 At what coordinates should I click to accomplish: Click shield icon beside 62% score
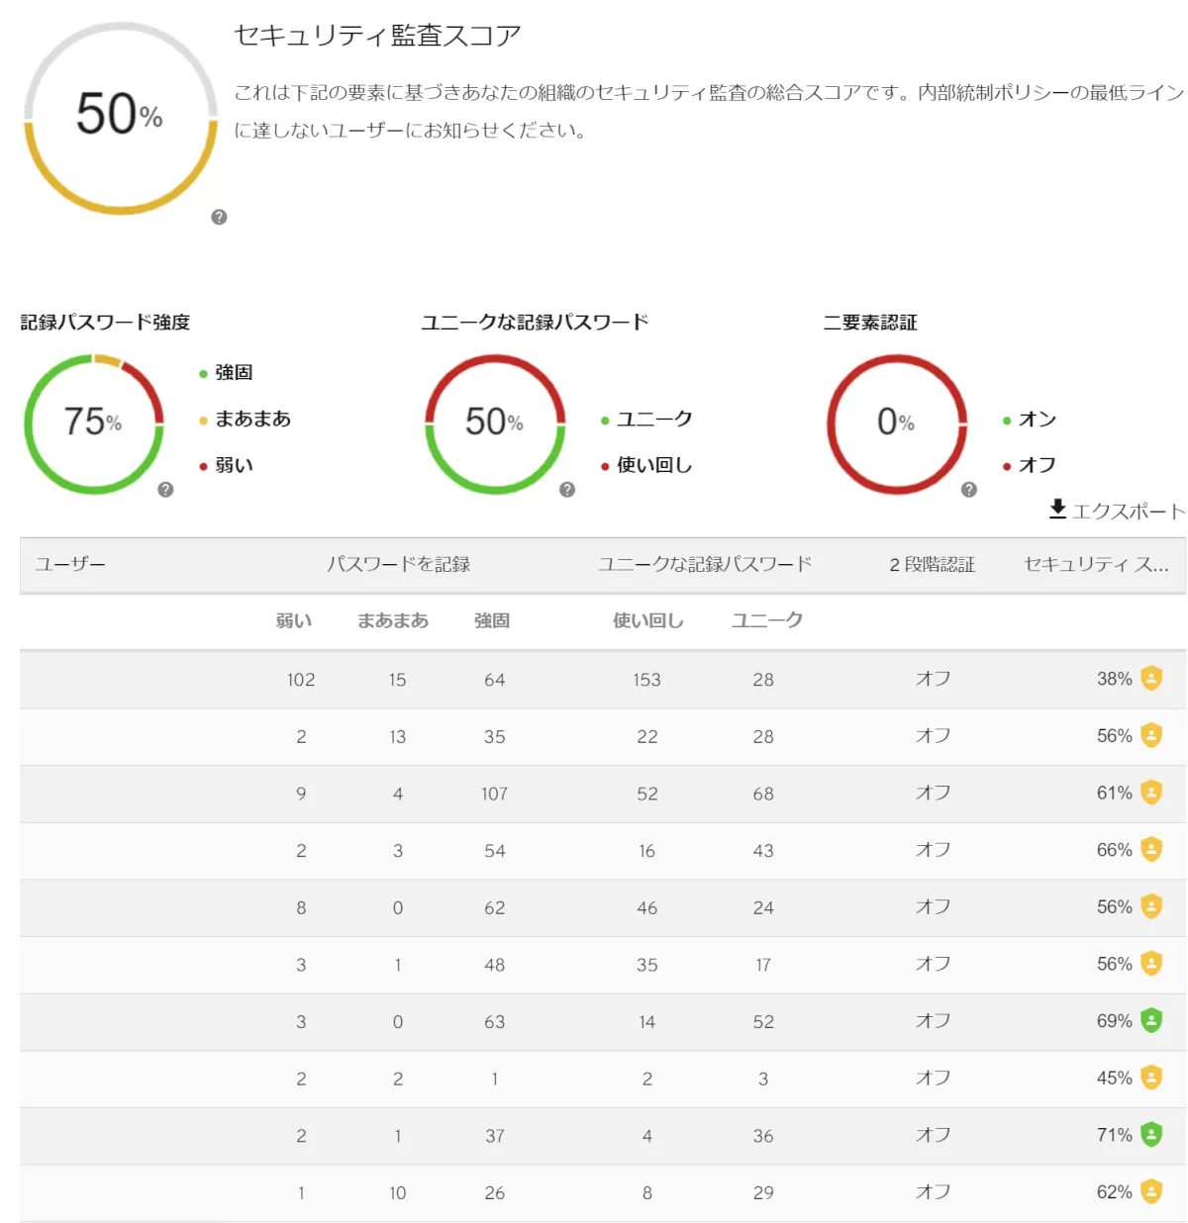pos(1151,1192)
